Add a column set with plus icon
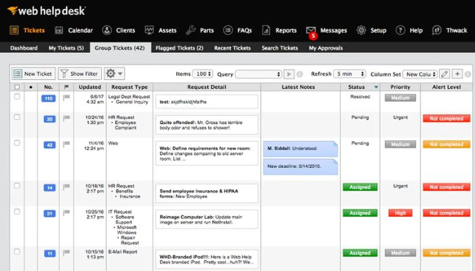475x271 pixels. point(457,74)
